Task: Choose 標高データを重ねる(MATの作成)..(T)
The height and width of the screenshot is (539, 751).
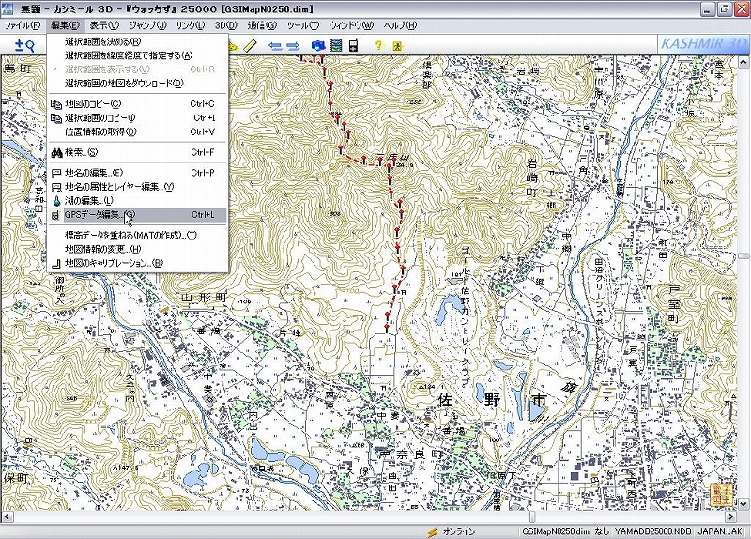Action: [137, 236]
